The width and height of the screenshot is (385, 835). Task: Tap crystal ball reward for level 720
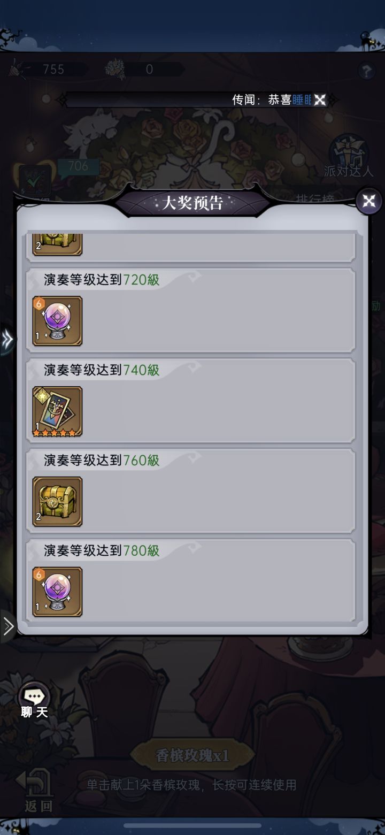pyautogui.click(x=57, y=321)
